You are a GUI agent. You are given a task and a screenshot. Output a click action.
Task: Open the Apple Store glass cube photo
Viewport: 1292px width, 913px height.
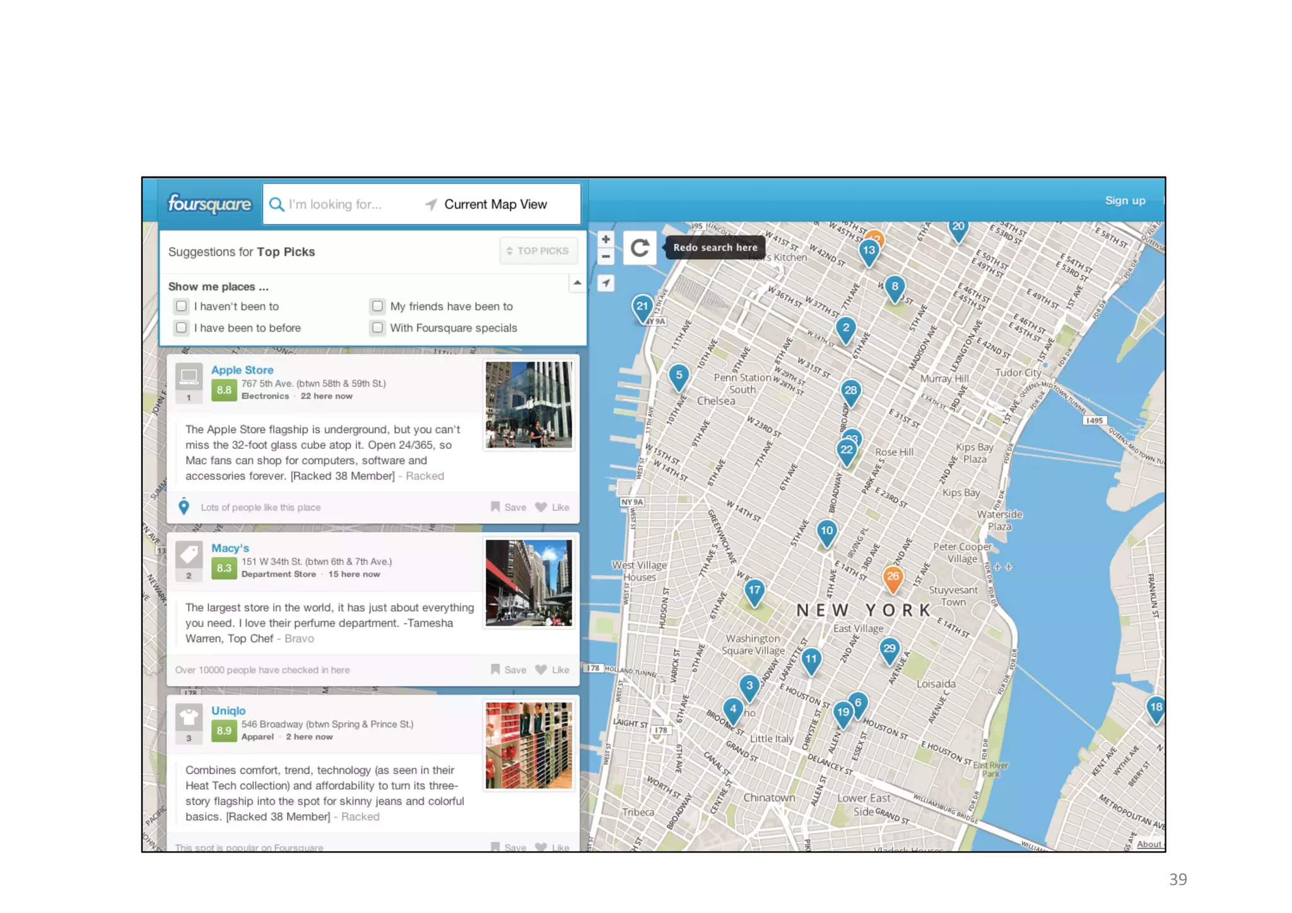(x=529, y=404)
